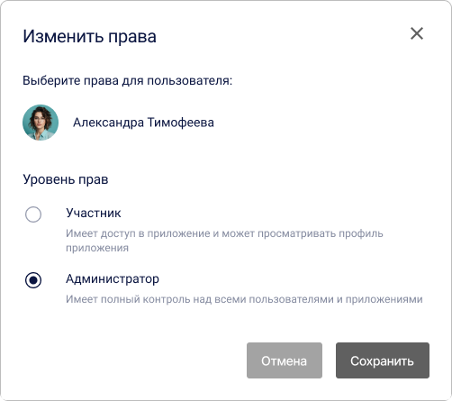Viewport: 452px width, 401px height.
Task: Click the Администратор option label
Action: pos(113,279)
